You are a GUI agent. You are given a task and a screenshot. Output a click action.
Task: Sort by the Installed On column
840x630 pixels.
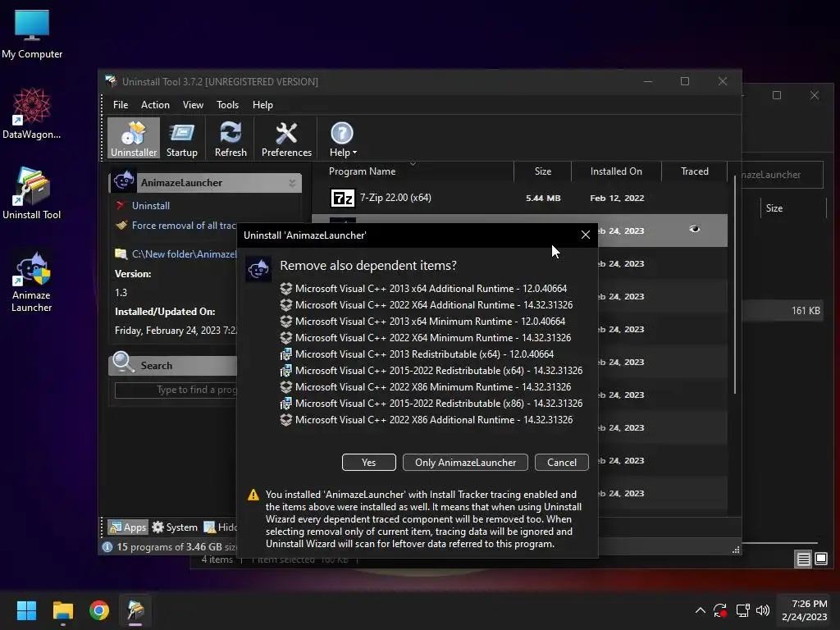[616, 171]
